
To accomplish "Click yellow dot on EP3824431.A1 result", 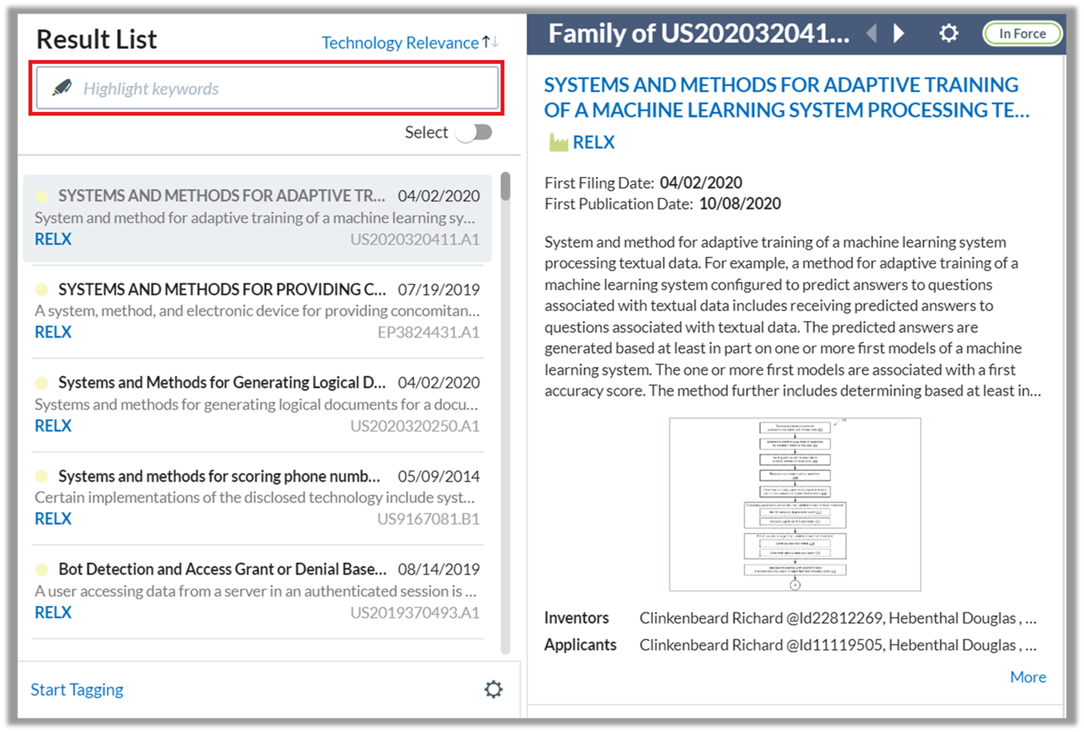I will coord(42,290).
